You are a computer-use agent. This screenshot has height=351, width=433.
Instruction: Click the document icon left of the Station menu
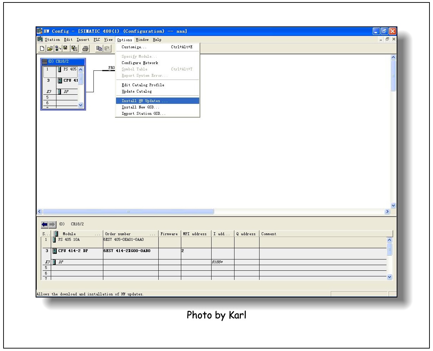pyautogui.click(x=40, y=39)
